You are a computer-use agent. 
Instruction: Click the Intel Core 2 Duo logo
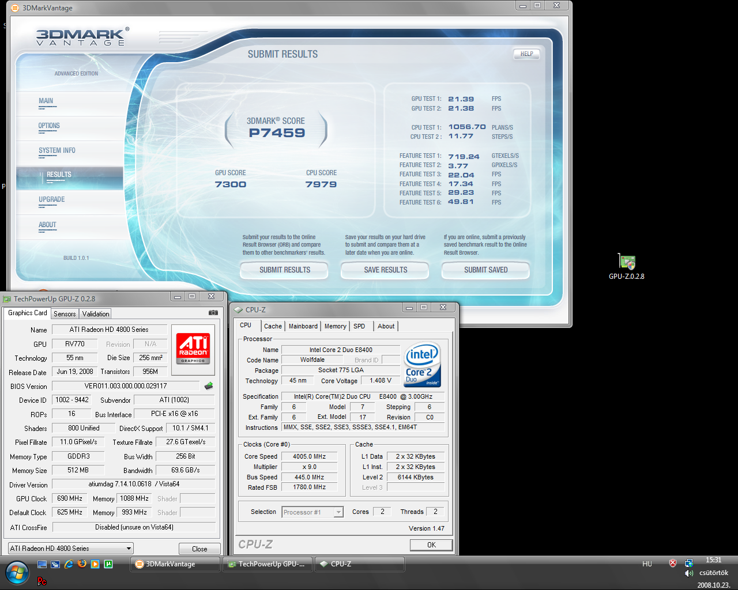(x=423, y=364)
